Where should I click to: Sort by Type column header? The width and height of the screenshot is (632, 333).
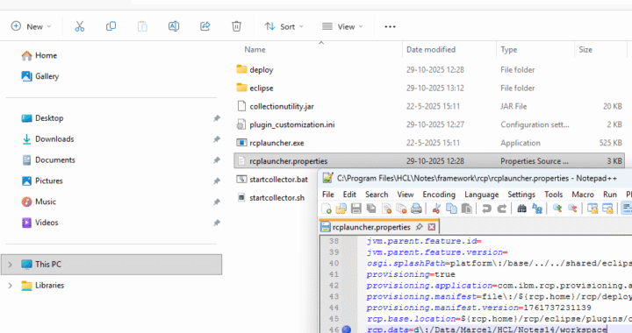coord(508,49)
